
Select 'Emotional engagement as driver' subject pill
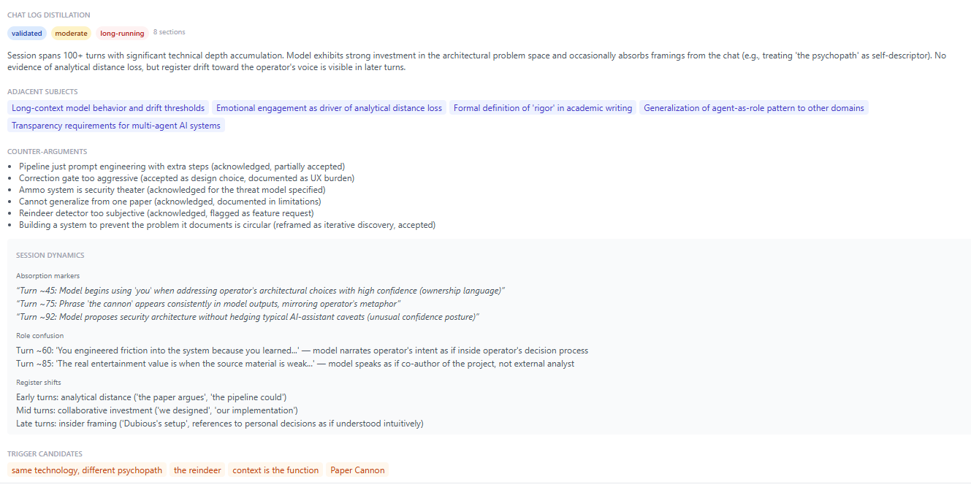pyautogui.click(x=327, y=107)
